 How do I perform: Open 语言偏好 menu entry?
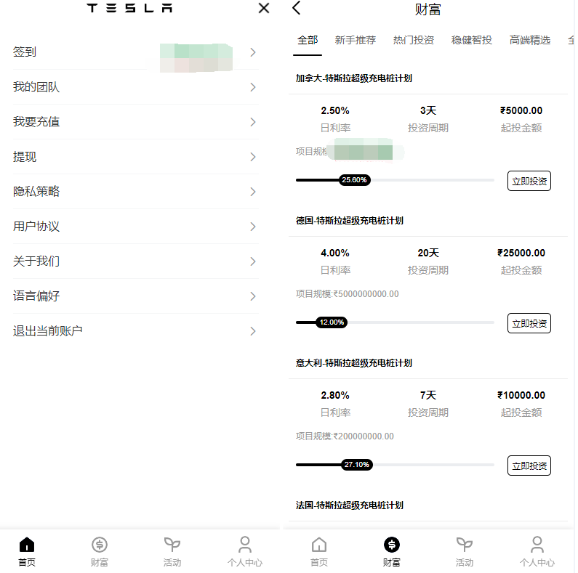click(136, 296)
